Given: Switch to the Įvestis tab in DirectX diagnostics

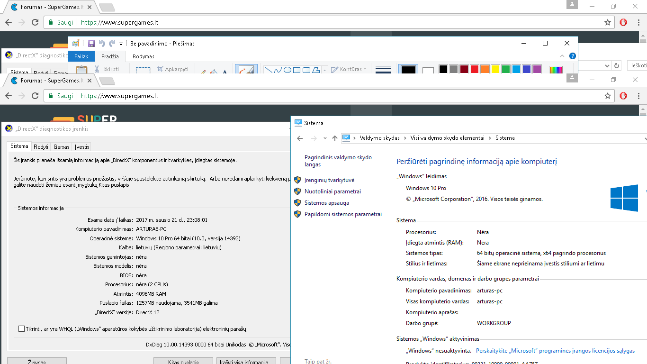Looking at the screenshot, I should (x=81, y=147).
